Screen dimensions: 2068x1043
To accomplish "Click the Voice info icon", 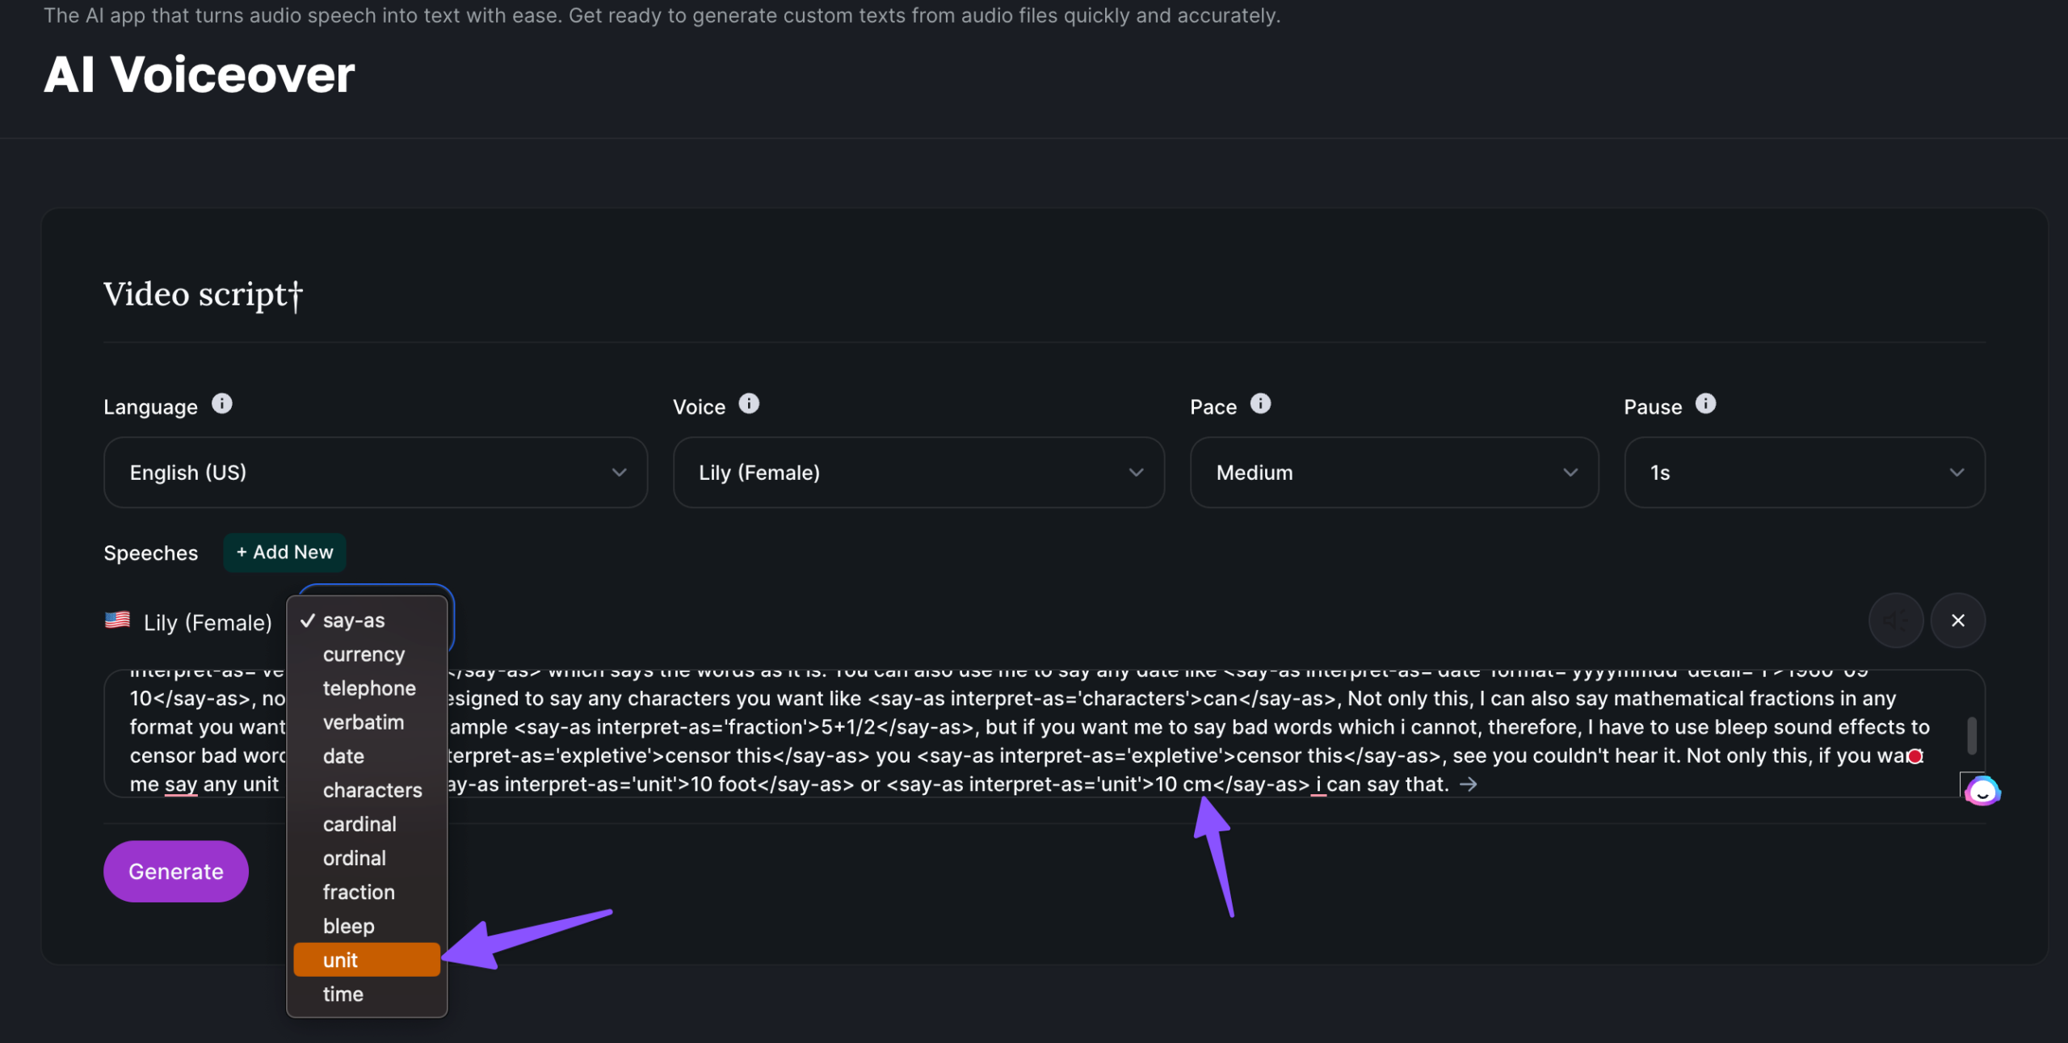I will pyautogui.click(x=749, y=404).
